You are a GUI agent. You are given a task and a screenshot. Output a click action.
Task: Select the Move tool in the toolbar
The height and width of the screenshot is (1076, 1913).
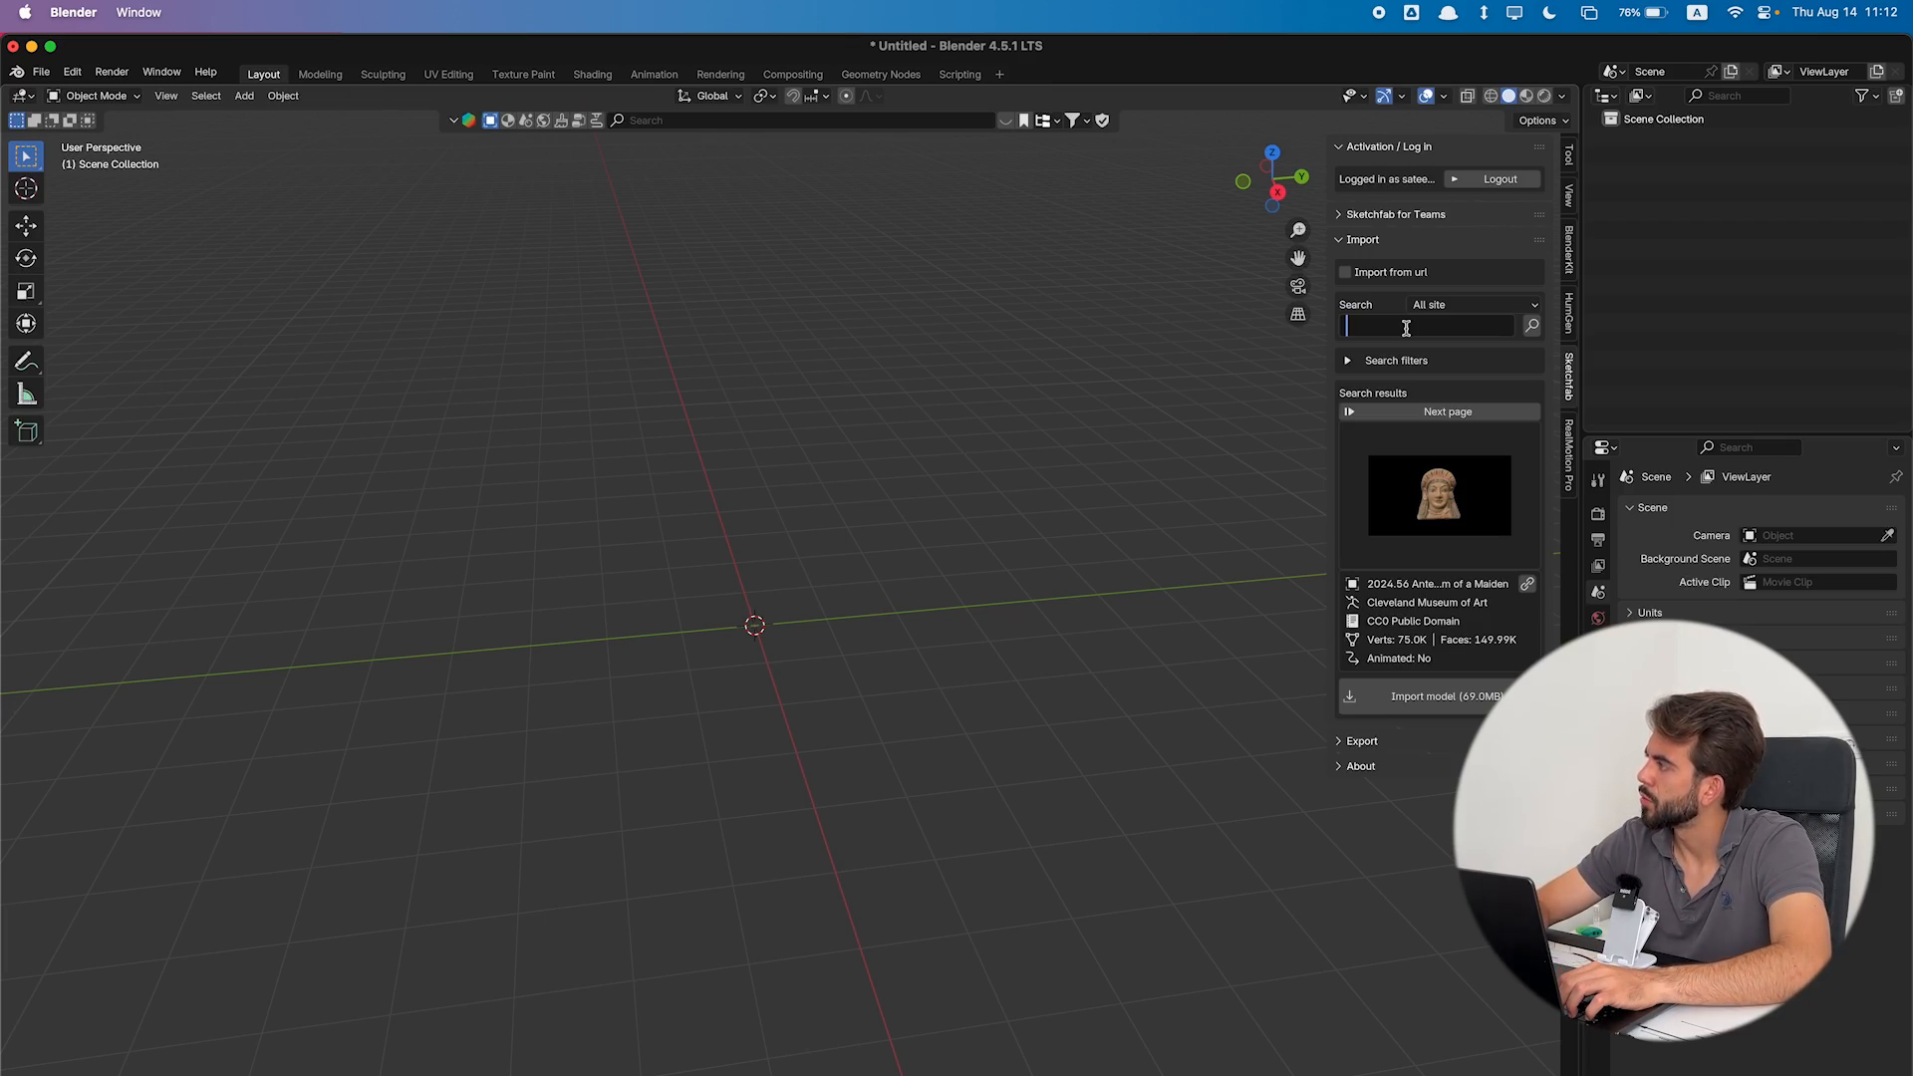click(x=26, y=225)
